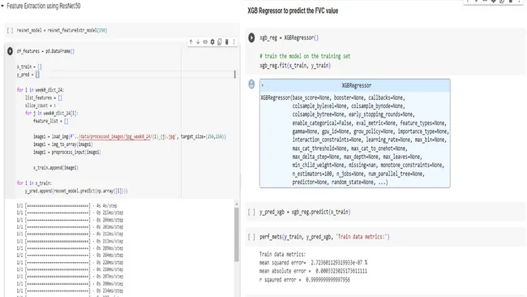Click the 'Train data metrics:' output line
The width and height of the screenshot is (527, 297).
click(283, 254)
